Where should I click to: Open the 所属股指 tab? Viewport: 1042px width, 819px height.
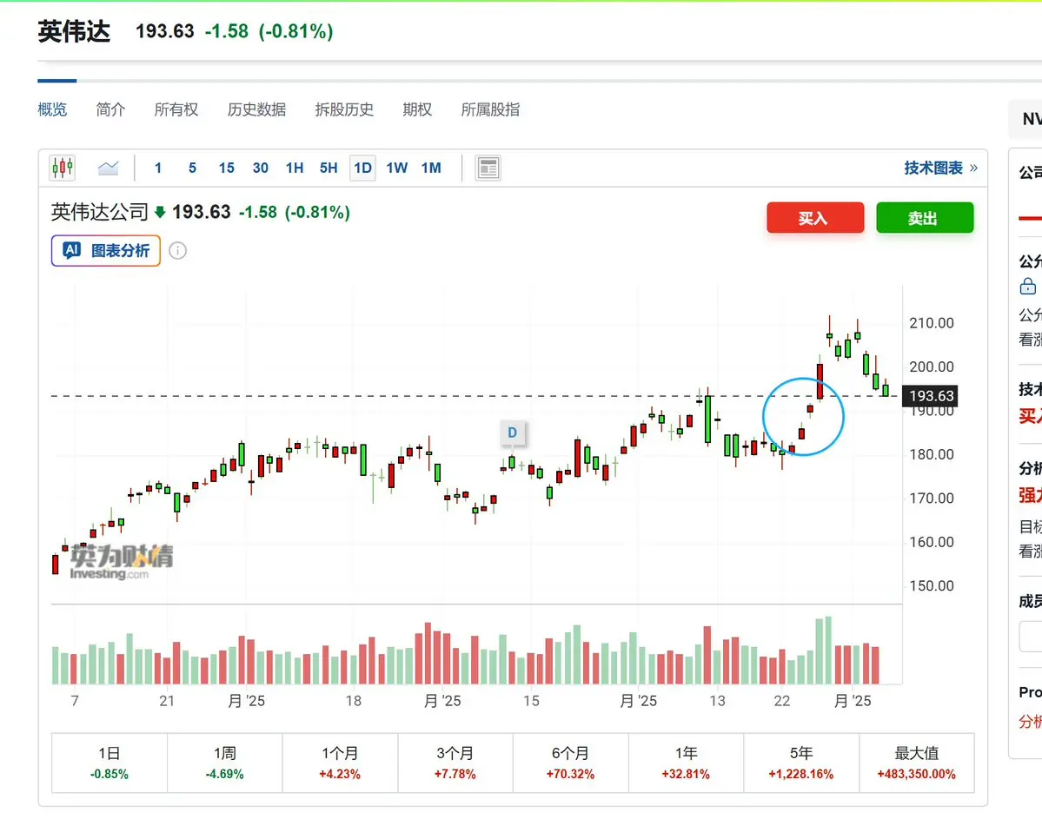tap(490, 109)
